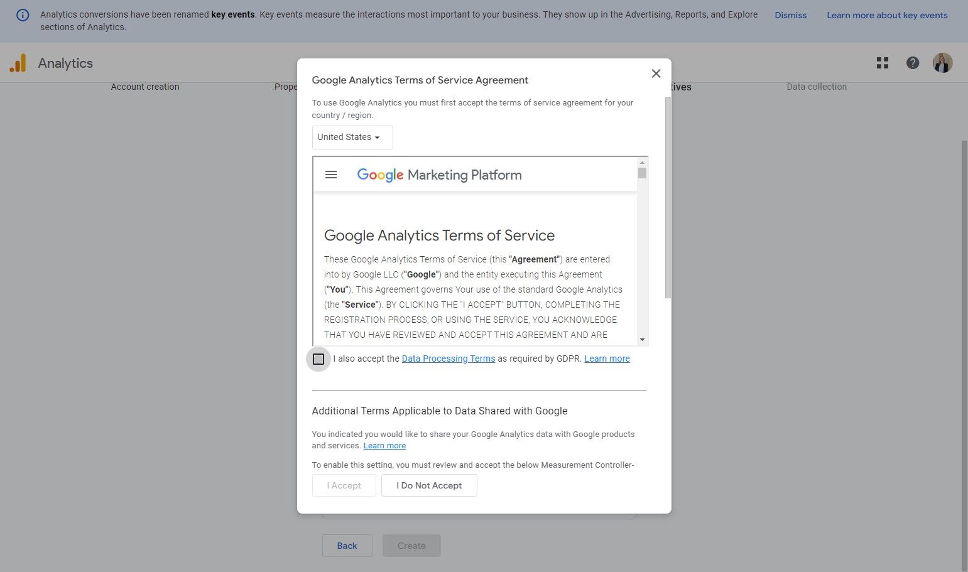Click the info icon in the banner

coord(23,15)
